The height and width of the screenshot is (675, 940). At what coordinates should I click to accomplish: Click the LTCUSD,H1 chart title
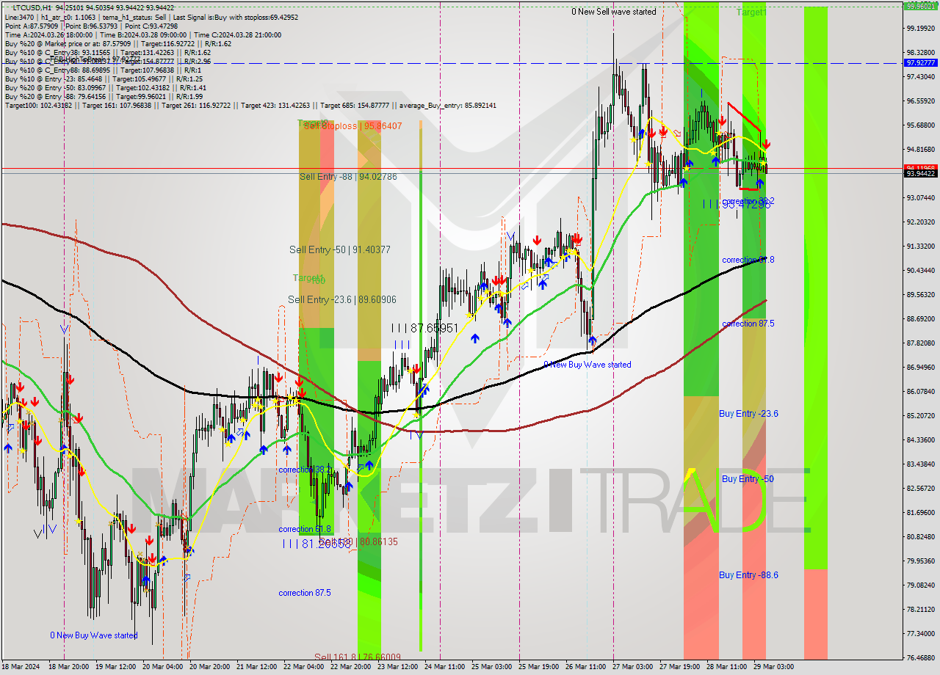(x=32, y=7)
